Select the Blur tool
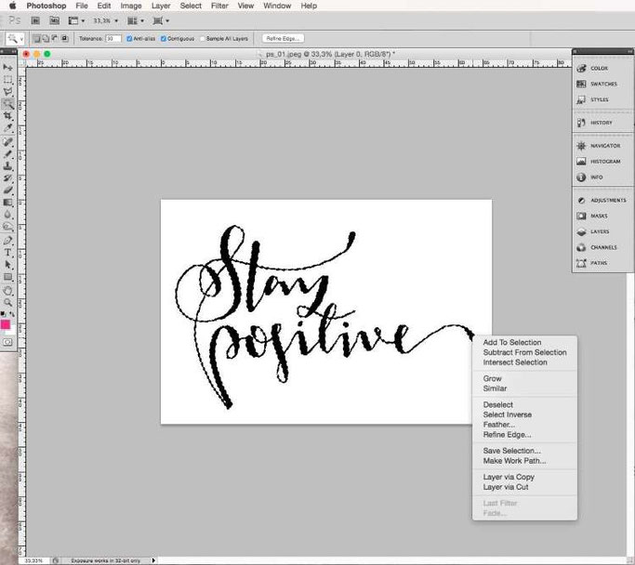The image size is (635, 565). pyautogui.click(x=7, y=215)
